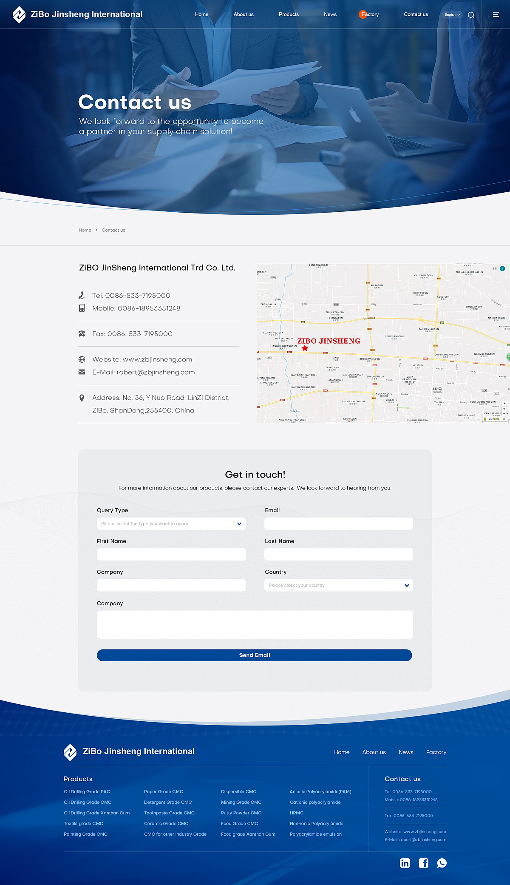Open Food Grade CMC link

point(240,823)
